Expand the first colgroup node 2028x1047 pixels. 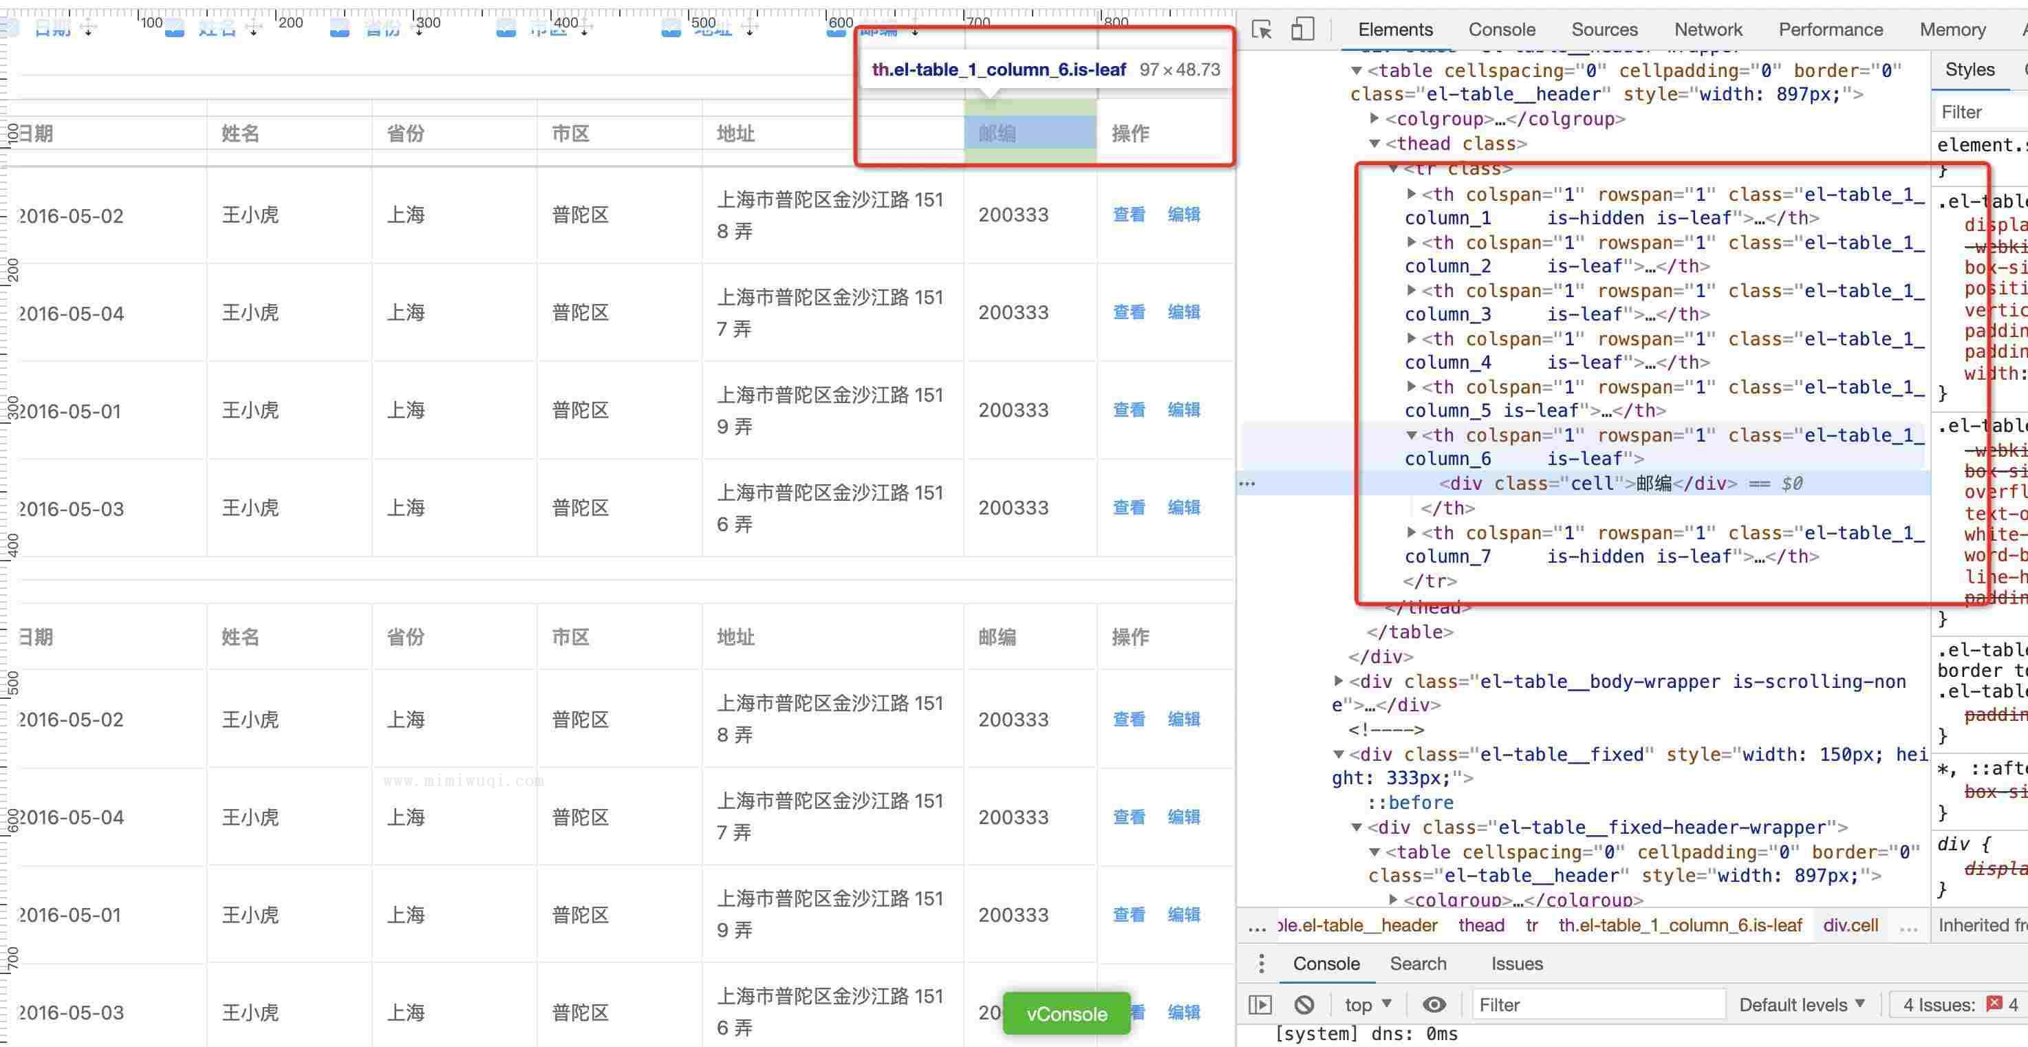click(1374, 118)
